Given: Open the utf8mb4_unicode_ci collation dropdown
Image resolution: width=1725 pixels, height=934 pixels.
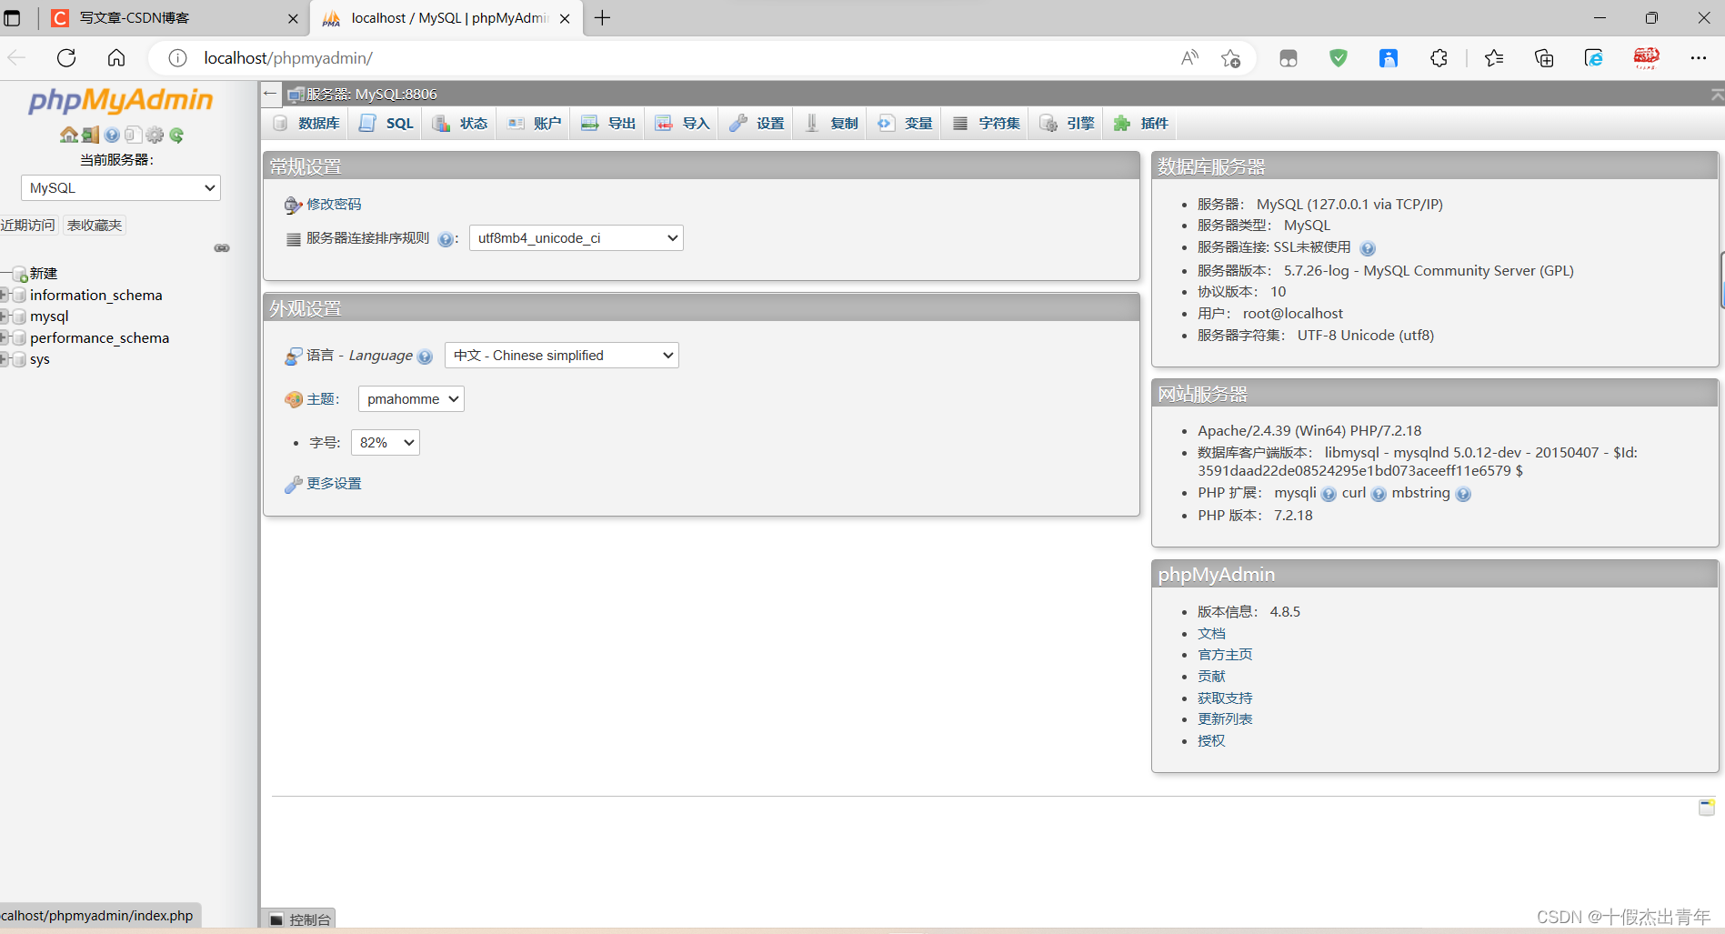Looking at the screenshot, I should click(577, 238).
